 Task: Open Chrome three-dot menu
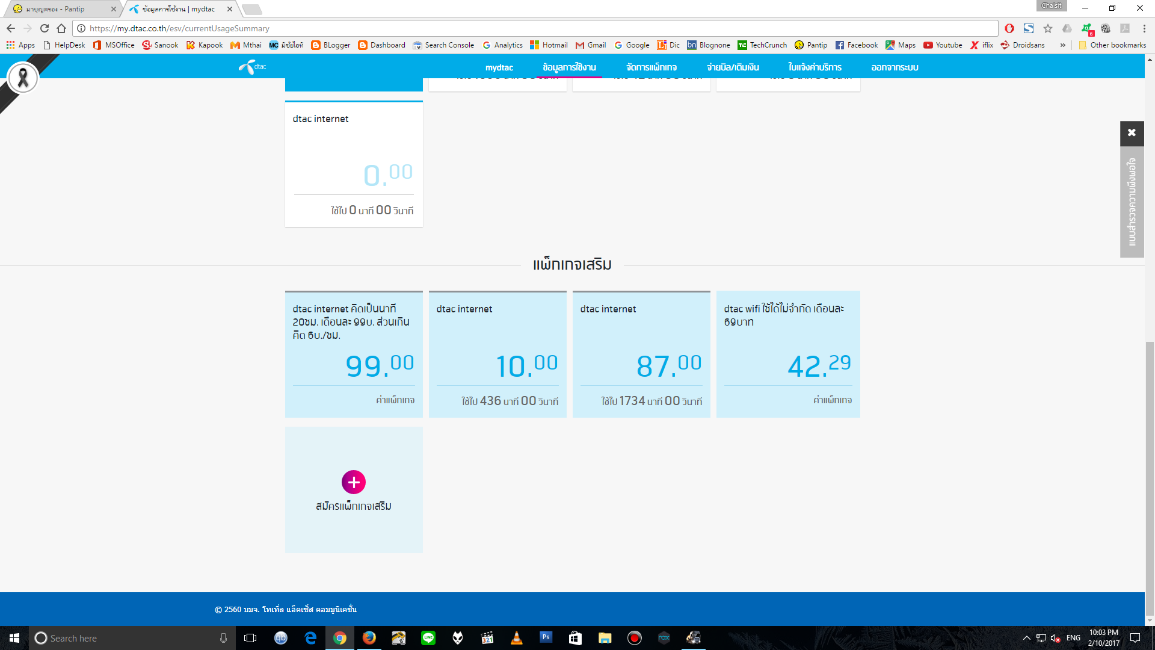1144,28
